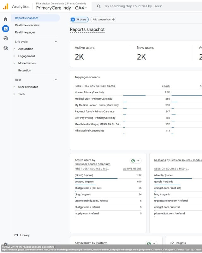Open Realtime overview report
Screen dimensions: 202x253
27,25
